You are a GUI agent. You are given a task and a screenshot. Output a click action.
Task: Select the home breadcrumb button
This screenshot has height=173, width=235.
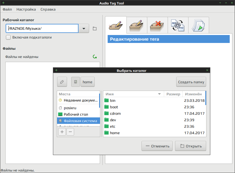(x=88, y=82)
